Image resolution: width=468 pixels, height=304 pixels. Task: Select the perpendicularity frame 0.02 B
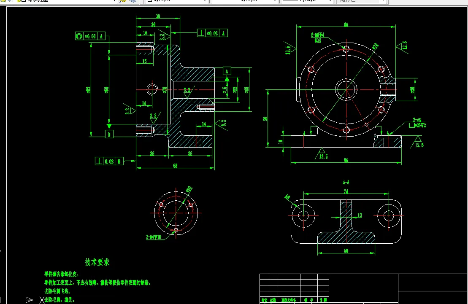coord(109,161)
